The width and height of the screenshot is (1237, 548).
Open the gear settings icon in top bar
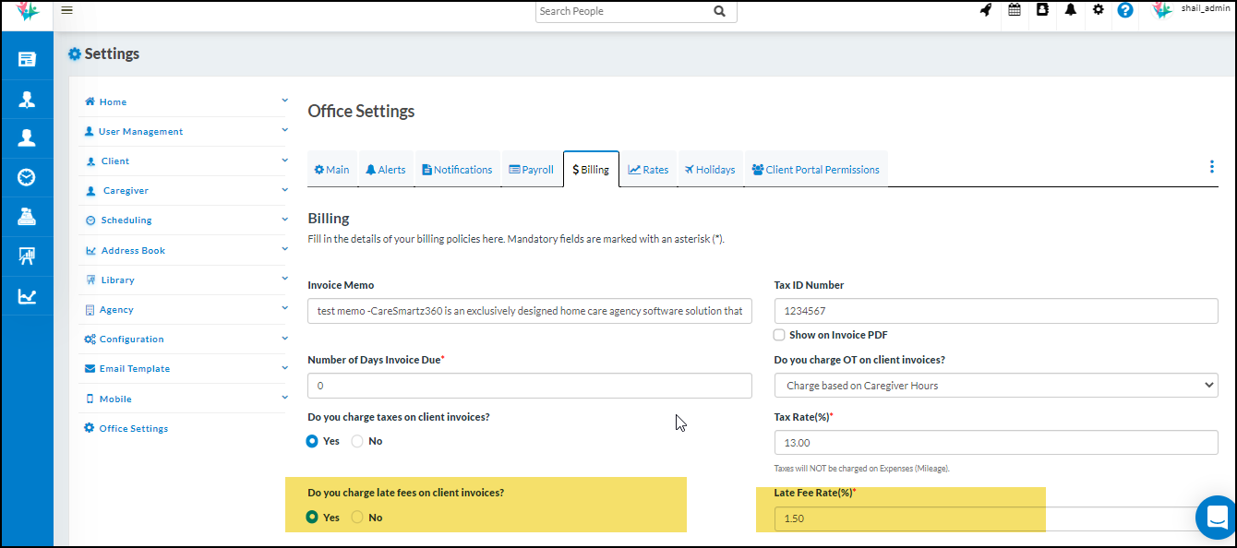tap(1099, 10)
